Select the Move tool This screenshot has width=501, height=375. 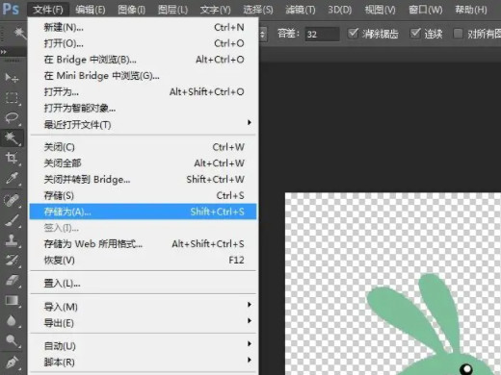click(12, 78)
